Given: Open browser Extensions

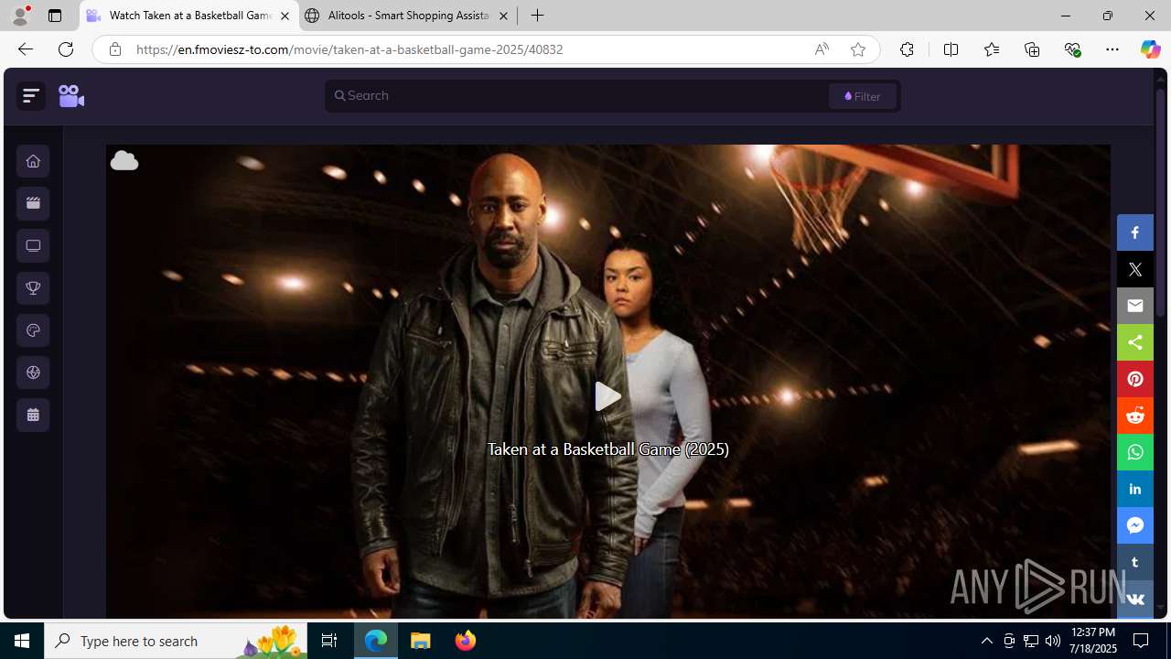Looking at the screenshot, I should pyautogui.click(x=907, y=49).
